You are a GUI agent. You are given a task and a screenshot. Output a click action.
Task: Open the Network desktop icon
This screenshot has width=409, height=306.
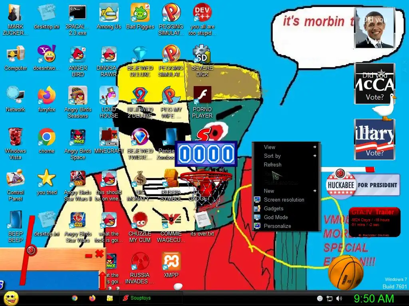(16, 99)
